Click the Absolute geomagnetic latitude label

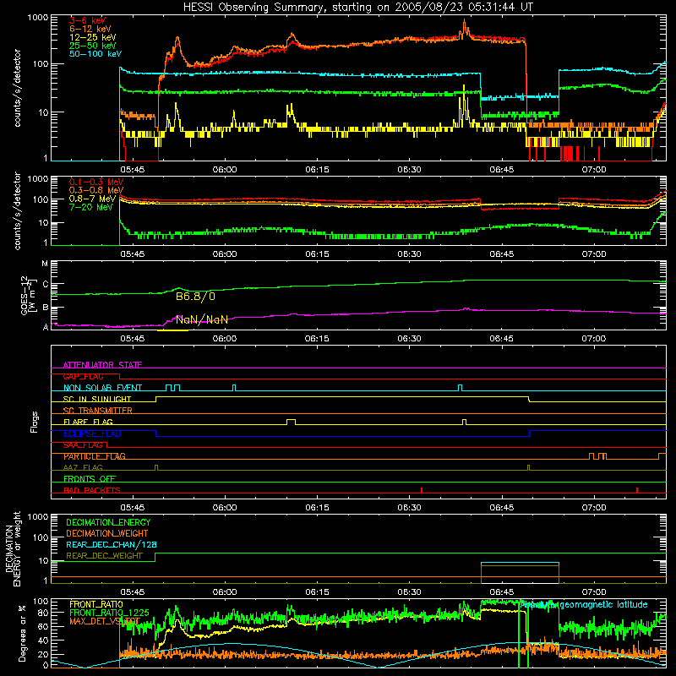pos(584,605)
